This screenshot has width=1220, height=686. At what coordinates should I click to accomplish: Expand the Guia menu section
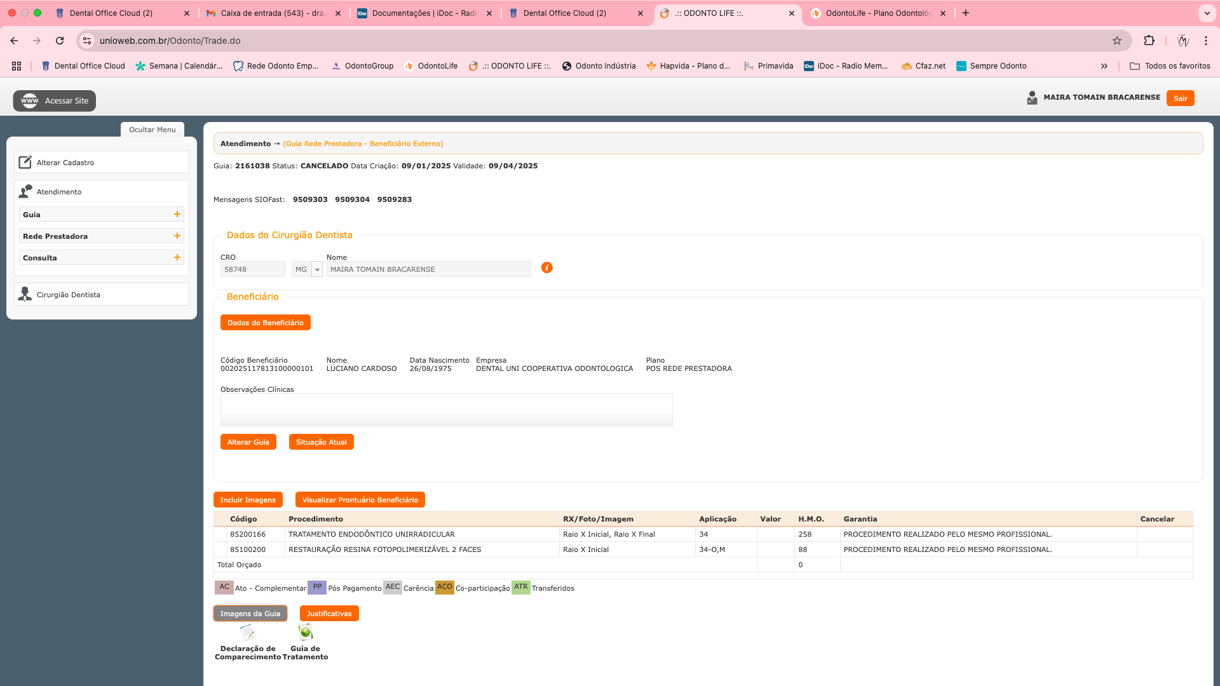177,215
